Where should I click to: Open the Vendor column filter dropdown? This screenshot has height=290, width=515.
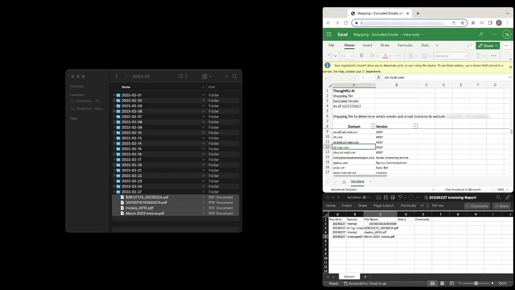(415, 126)
